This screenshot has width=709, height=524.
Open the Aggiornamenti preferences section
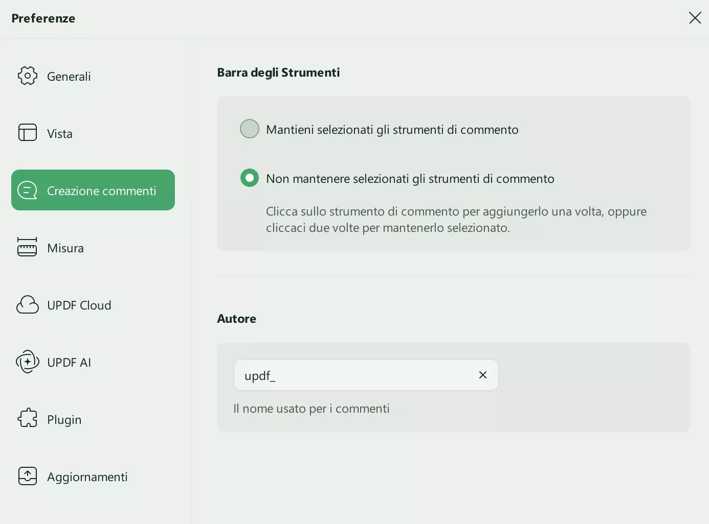[87, 477]
